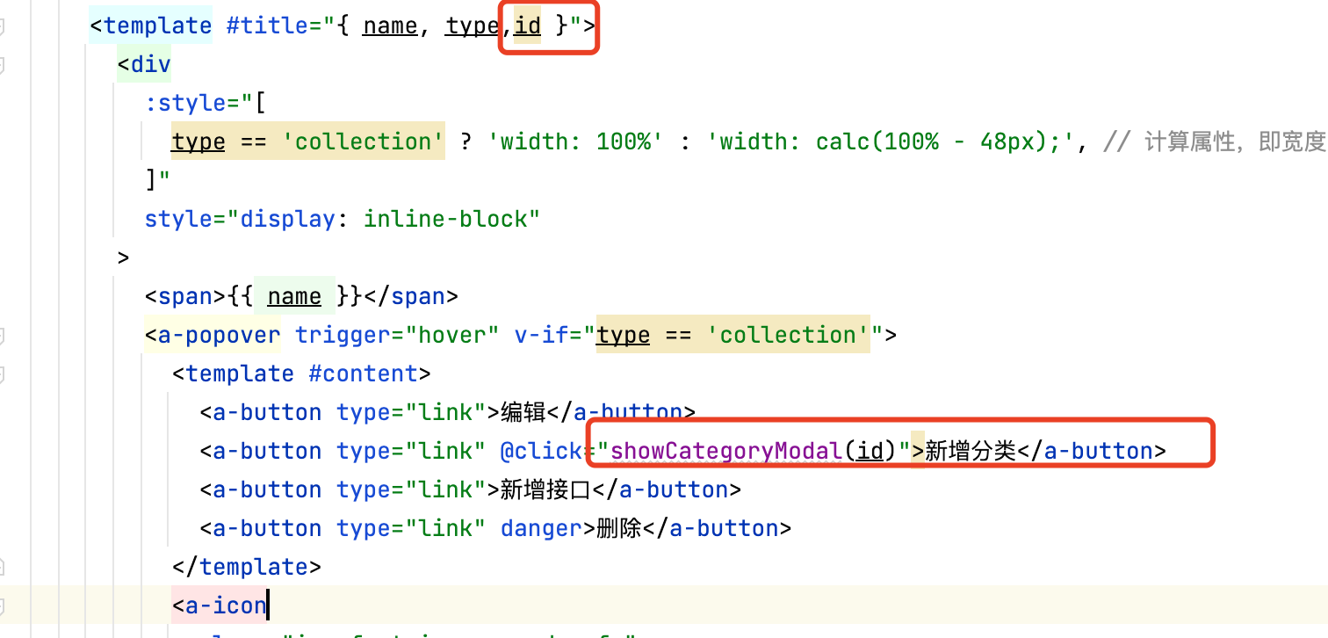Click the trigger="hover" attribute
Viewport: 1328px width, 638px height.
point(397,336)
